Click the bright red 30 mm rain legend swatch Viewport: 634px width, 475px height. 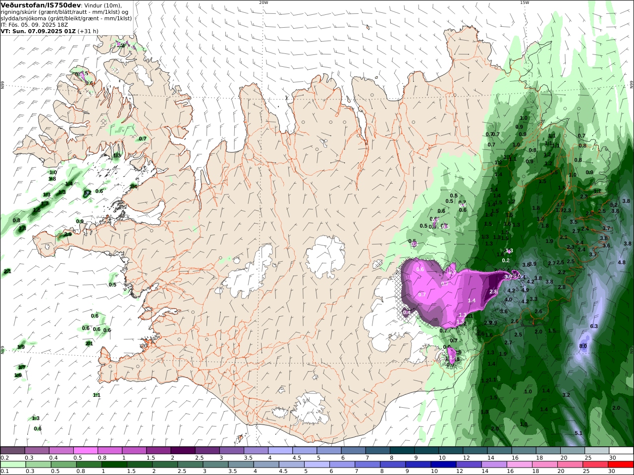pyautogui.click(x=621, y=465)
